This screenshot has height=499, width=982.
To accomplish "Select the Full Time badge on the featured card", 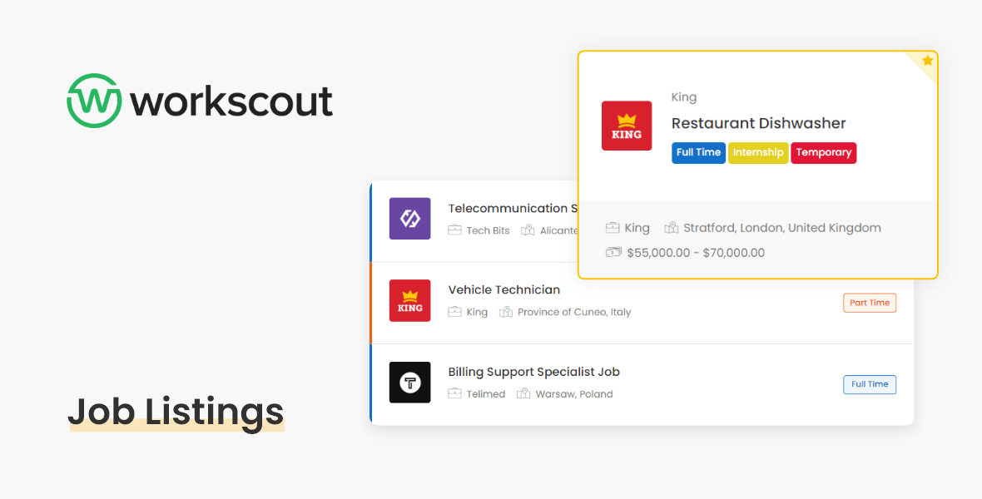I will pyautogui.click(x=698, y=152).
